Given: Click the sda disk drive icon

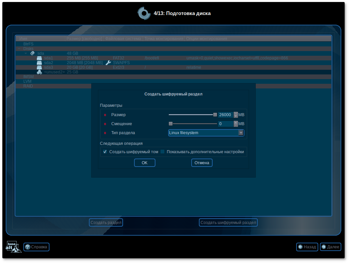Looking at the screenshot, I should click(x=32, y=53).
